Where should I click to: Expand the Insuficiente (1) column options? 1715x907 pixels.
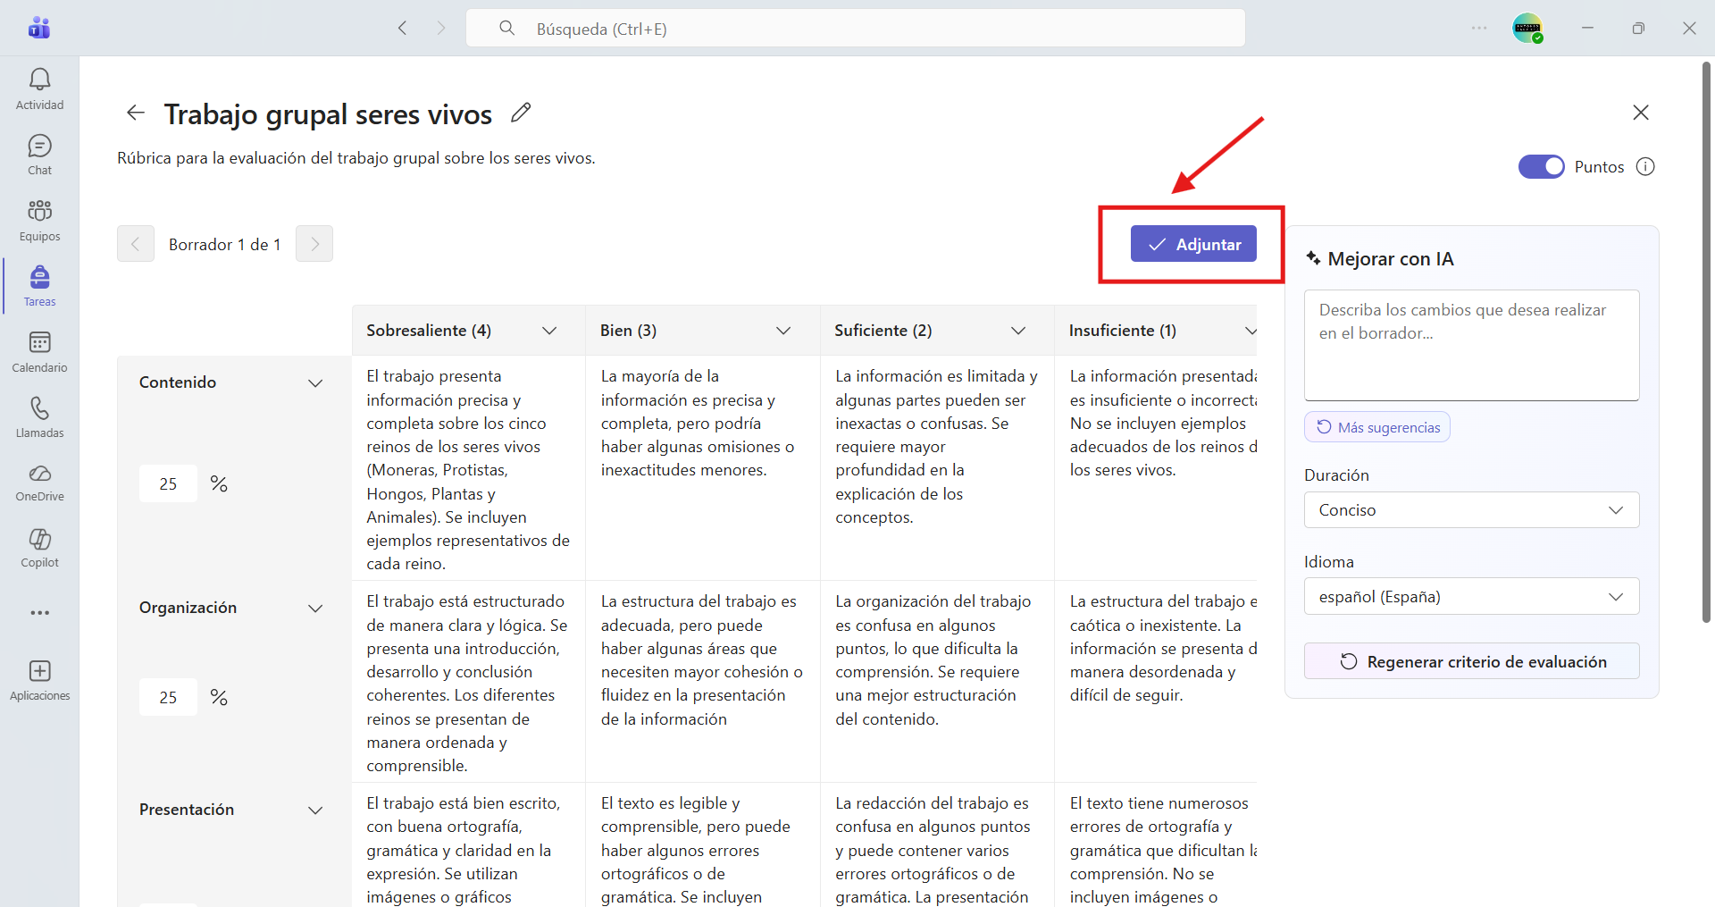click(x=1250, y=331)
